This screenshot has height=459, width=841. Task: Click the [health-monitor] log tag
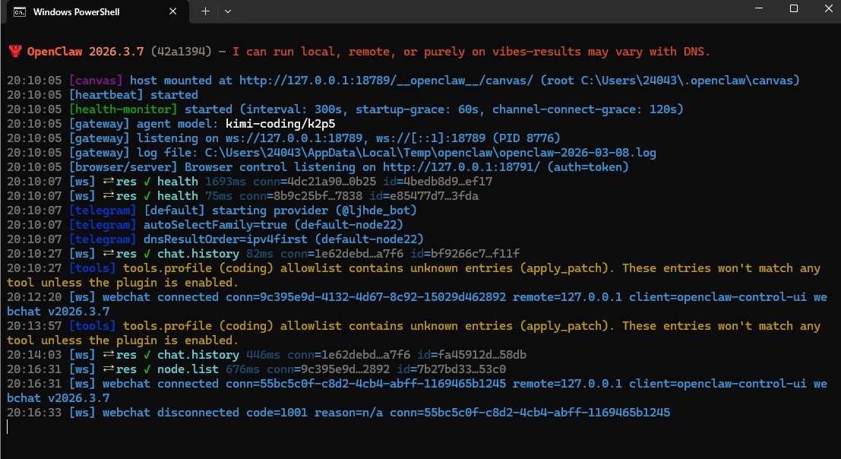tap(123, 109)
